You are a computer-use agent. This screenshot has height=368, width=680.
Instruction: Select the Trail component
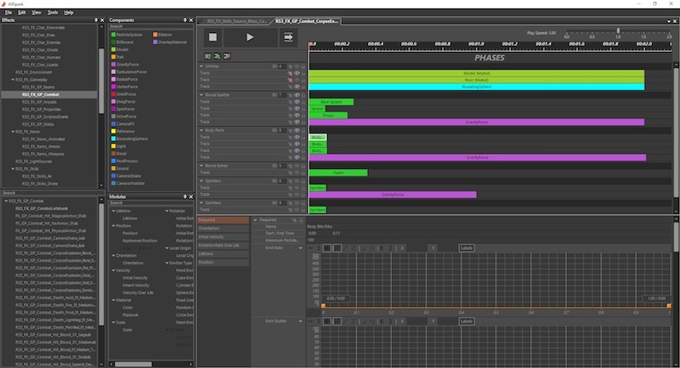pyautogui.click(x=117, y=57)
